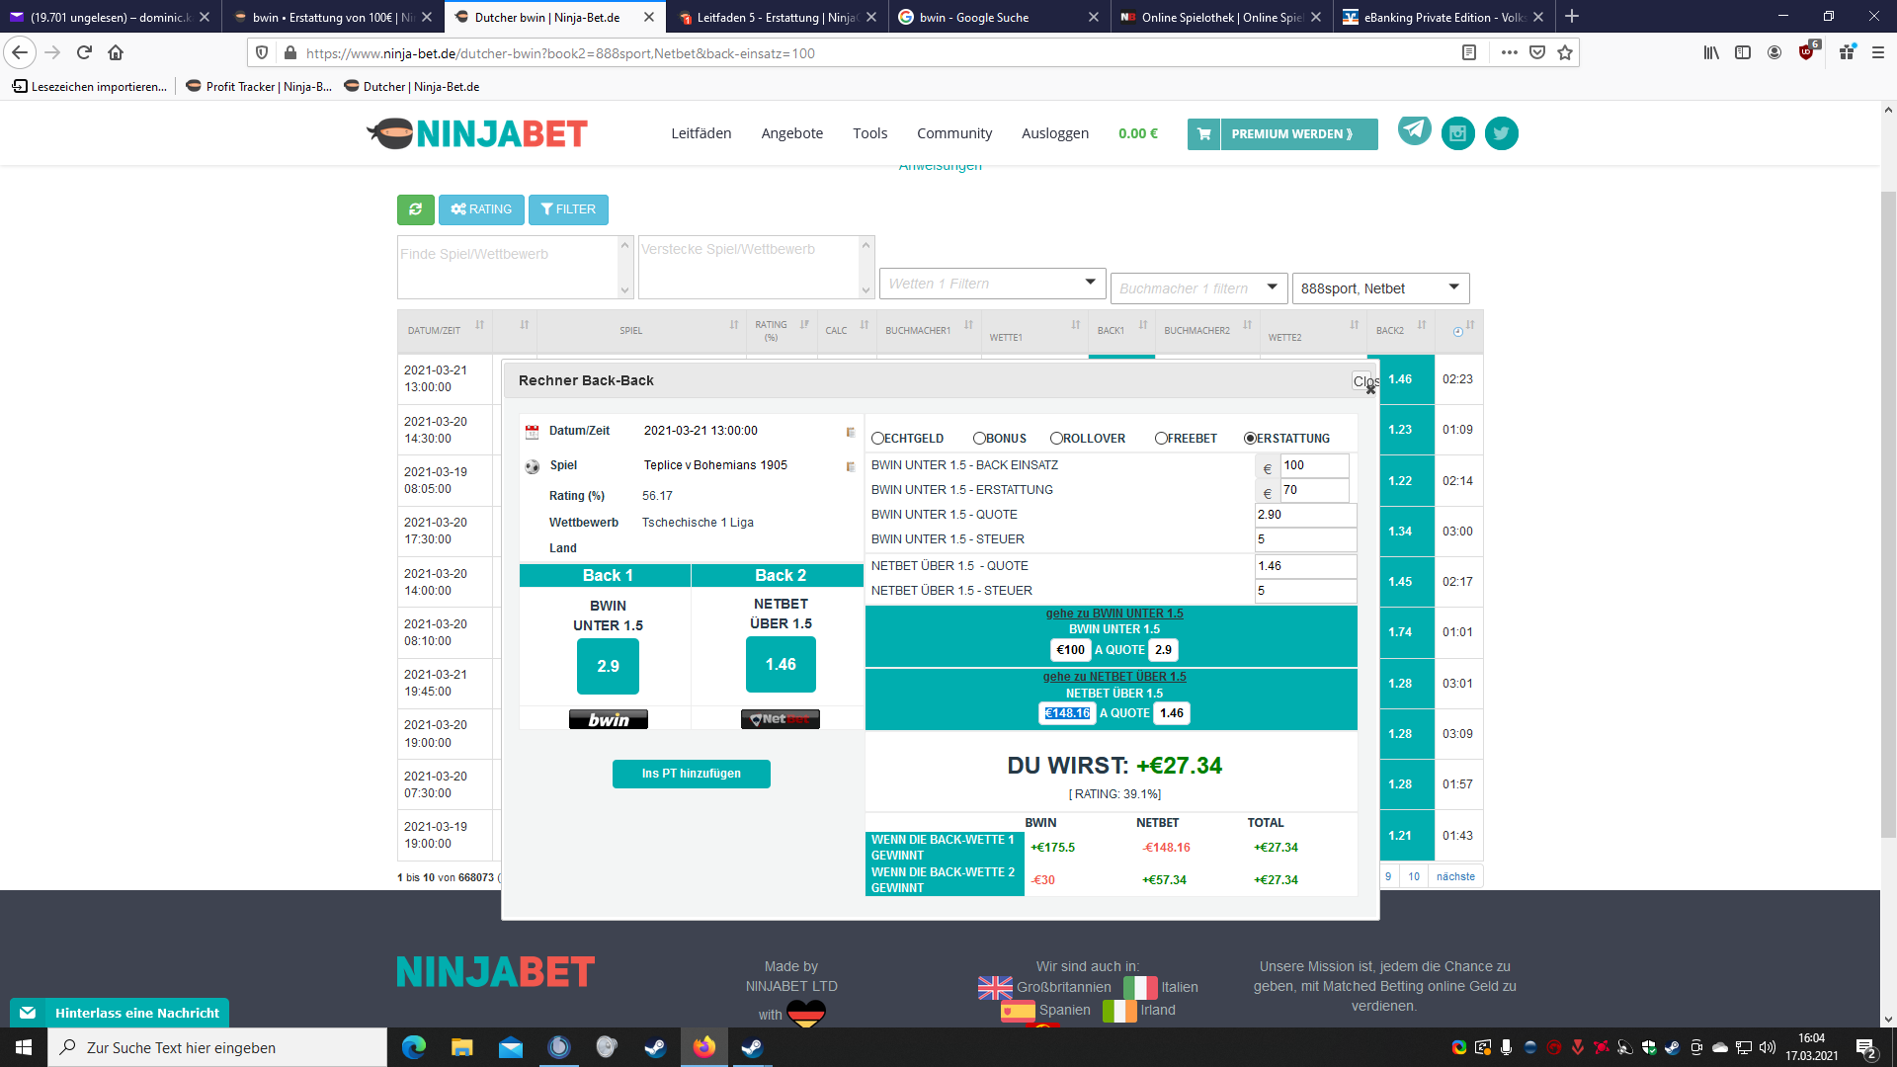Click the green refresh icon button
The image size is (1897, 1067).
[415, 209]
